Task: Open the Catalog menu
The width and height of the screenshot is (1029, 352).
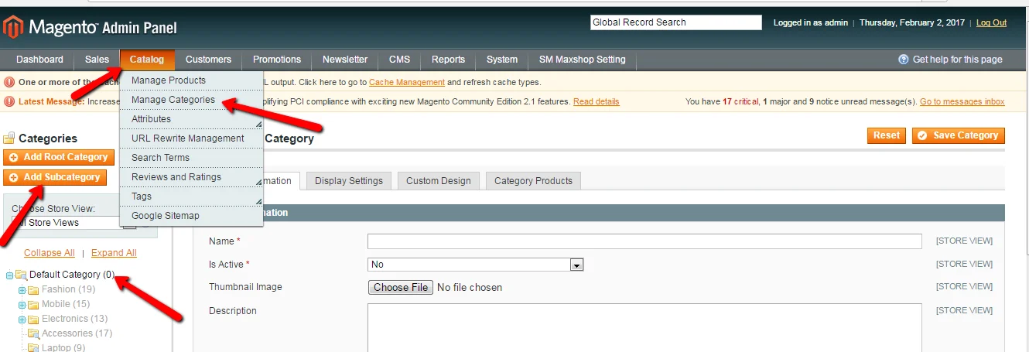Action: pos(147,60)
